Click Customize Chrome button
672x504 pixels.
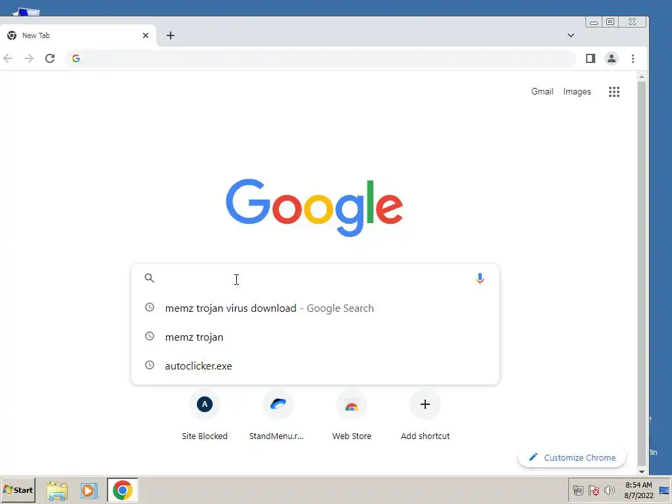572,457
